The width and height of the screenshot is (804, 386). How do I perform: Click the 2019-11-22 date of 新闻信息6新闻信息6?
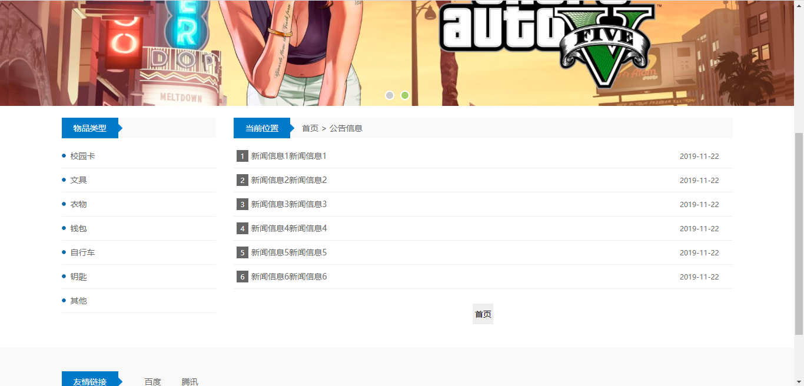699,277
